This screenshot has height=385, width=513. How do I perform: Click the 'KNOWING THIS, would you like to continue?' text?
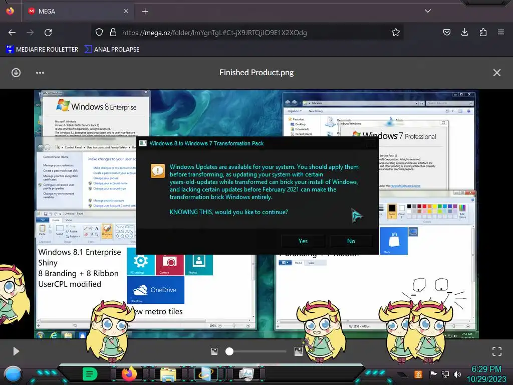tap(228, 212)
